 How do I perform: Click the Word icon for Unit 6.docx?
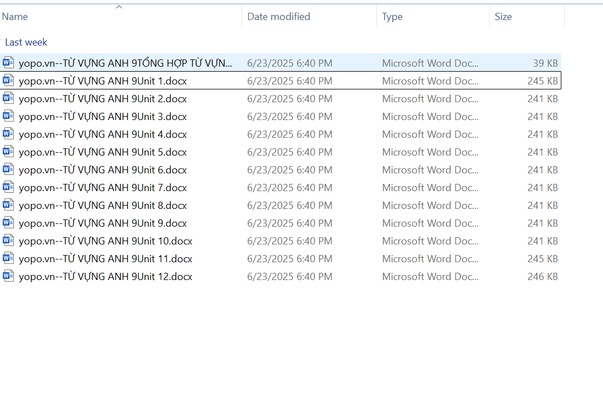(x=8, y=169)
